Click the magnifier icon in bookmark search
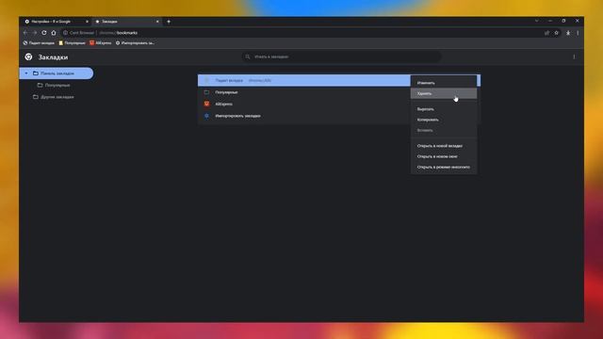 click(248, 56)
